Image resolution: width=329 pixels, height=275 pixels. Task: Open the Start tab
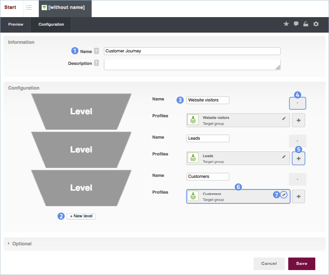point(10,8)
